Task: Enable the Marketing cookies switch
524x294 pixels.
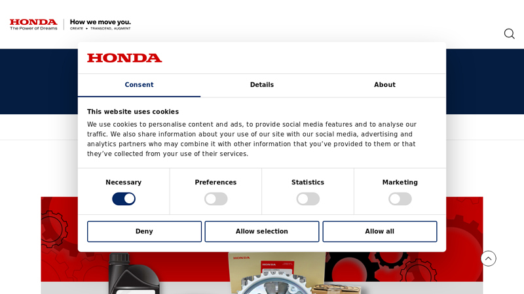Action: [400, 199]
